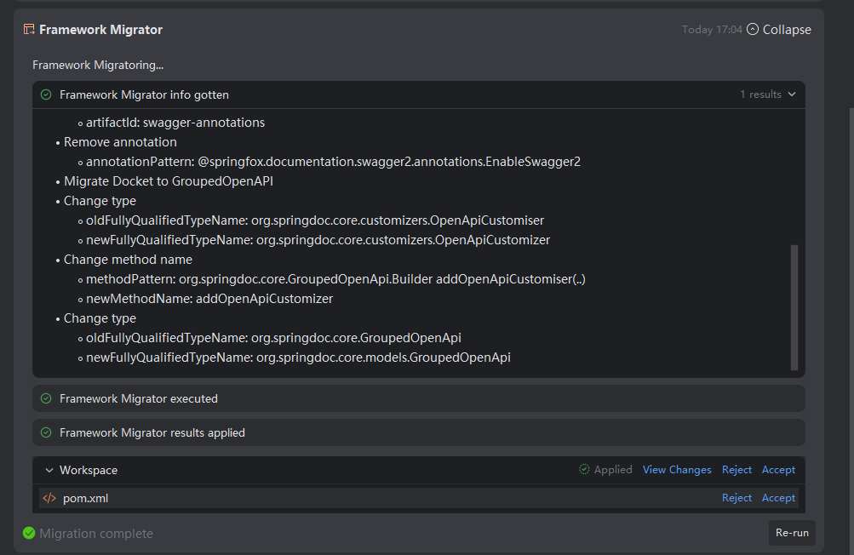Click the Applied status check icon
This screenshot has width=854, height=555.
584,470
